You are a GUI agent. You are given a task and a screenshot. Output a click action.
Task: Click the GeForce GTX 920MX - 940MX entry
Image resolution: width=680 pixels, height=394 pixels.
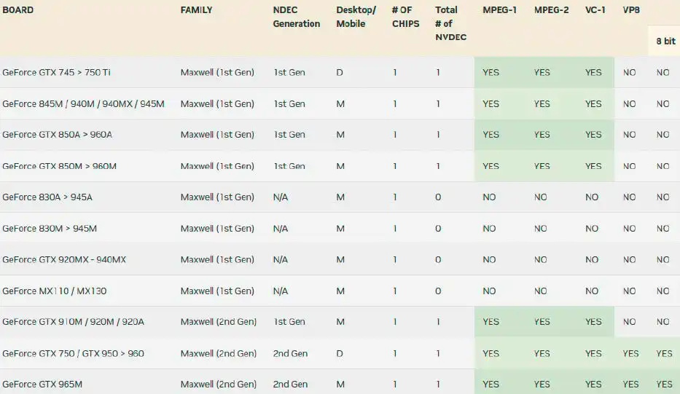coord(64,260)
